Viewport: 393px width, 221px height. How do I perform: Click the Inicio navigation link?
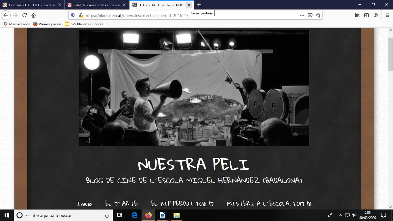(84, 204)
